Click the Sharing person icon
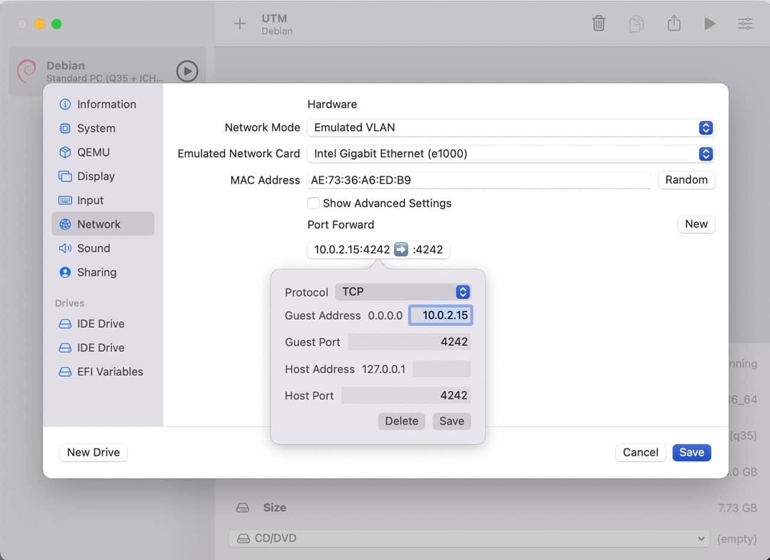770x560 pixels. coord(65,272)
